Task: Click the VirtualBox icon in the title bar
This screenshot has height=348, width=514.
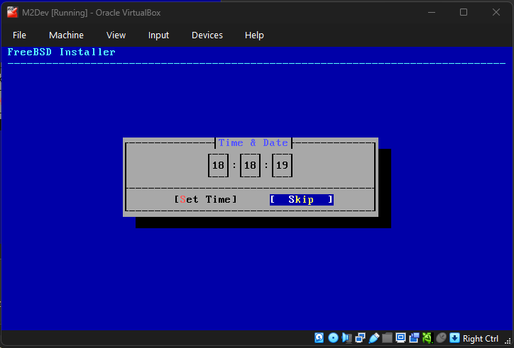Action: click(x=12, y=12)
